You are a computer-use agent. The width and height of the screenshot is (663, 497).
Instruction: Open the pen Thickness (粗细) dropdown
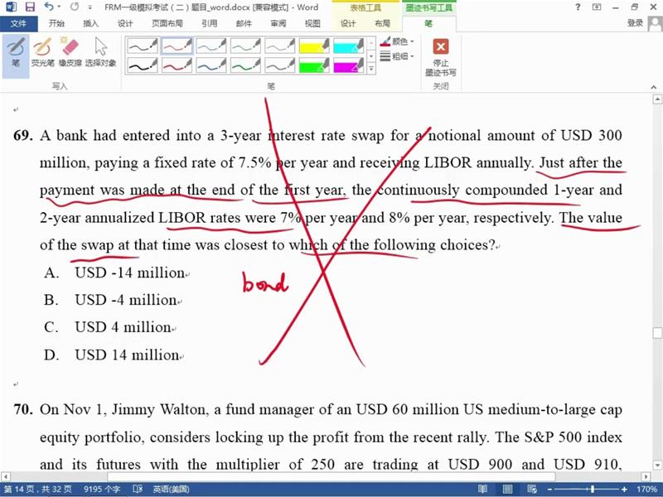400,56
